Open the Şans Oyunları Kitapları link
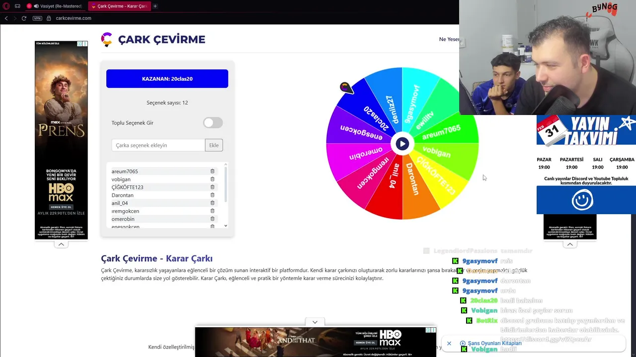Screen dimensions: 636x357 tap(494, 343)
